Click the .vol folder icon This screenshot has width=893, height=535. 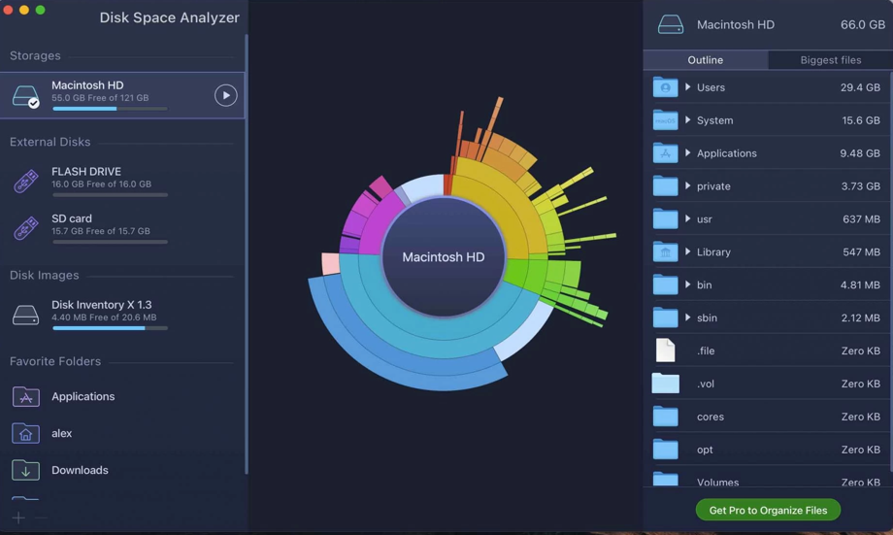click(665, 384)
